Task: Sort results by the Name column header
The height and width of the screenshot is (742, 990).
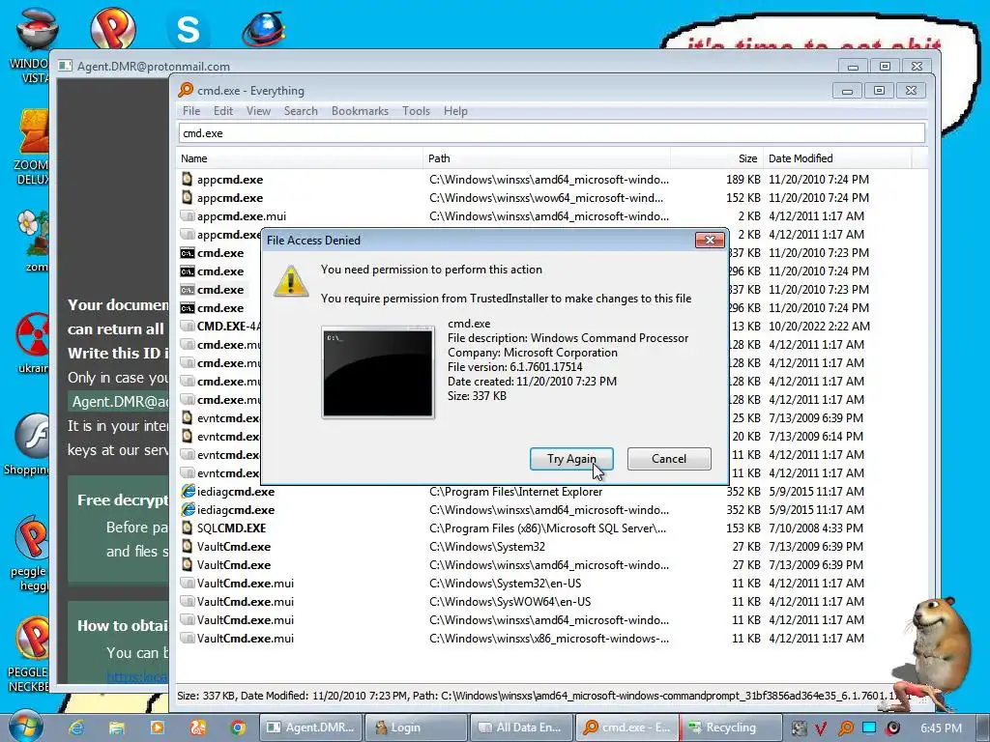Action: 300,158
